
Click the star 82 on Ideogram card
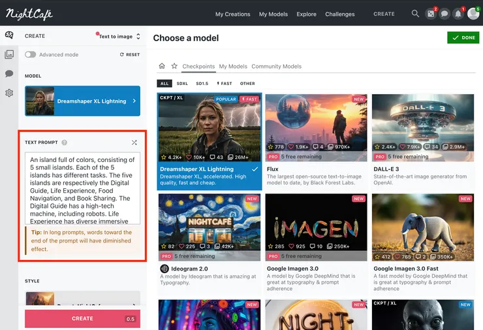(168, 246)
